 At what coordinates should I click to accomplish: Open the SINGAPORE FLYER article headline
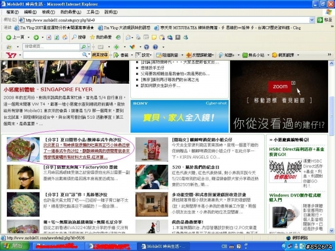(48, 89)
